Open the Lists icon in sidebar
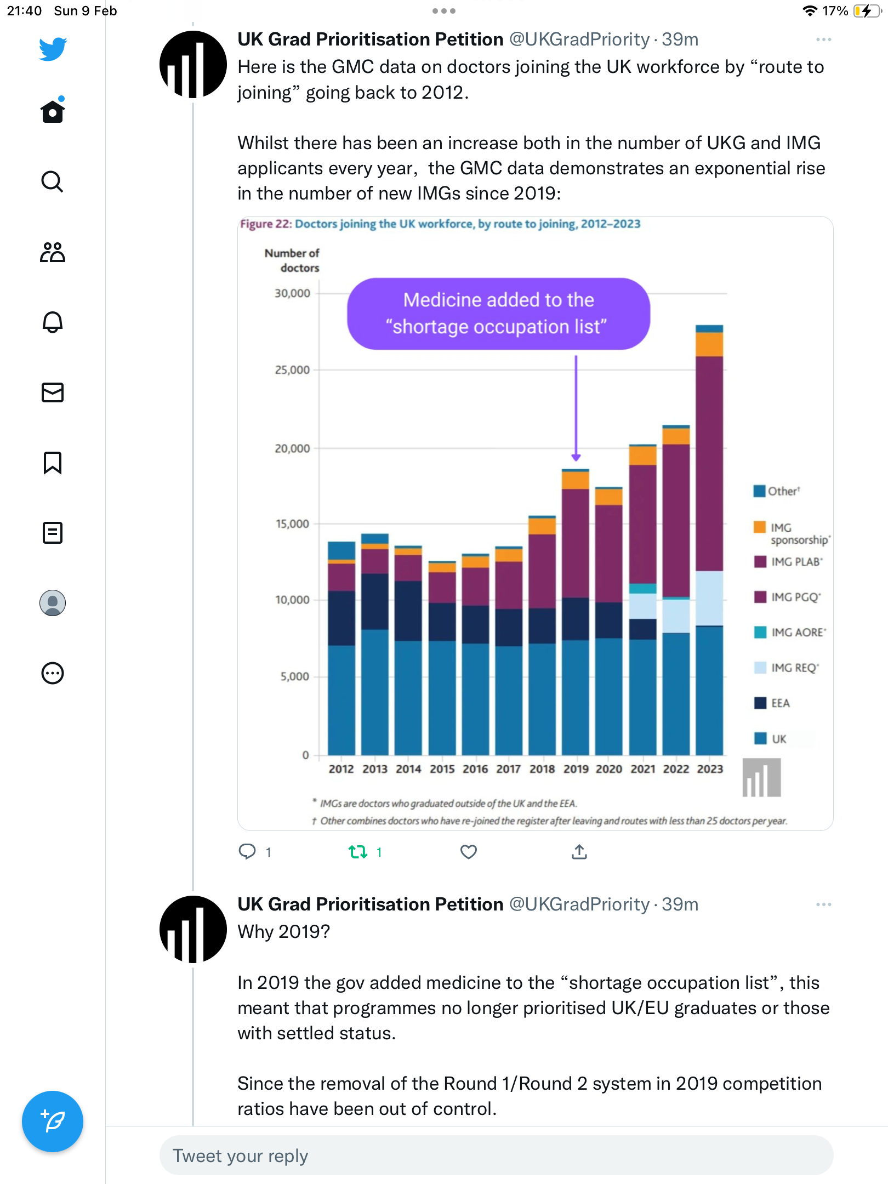 pos(53,533)
